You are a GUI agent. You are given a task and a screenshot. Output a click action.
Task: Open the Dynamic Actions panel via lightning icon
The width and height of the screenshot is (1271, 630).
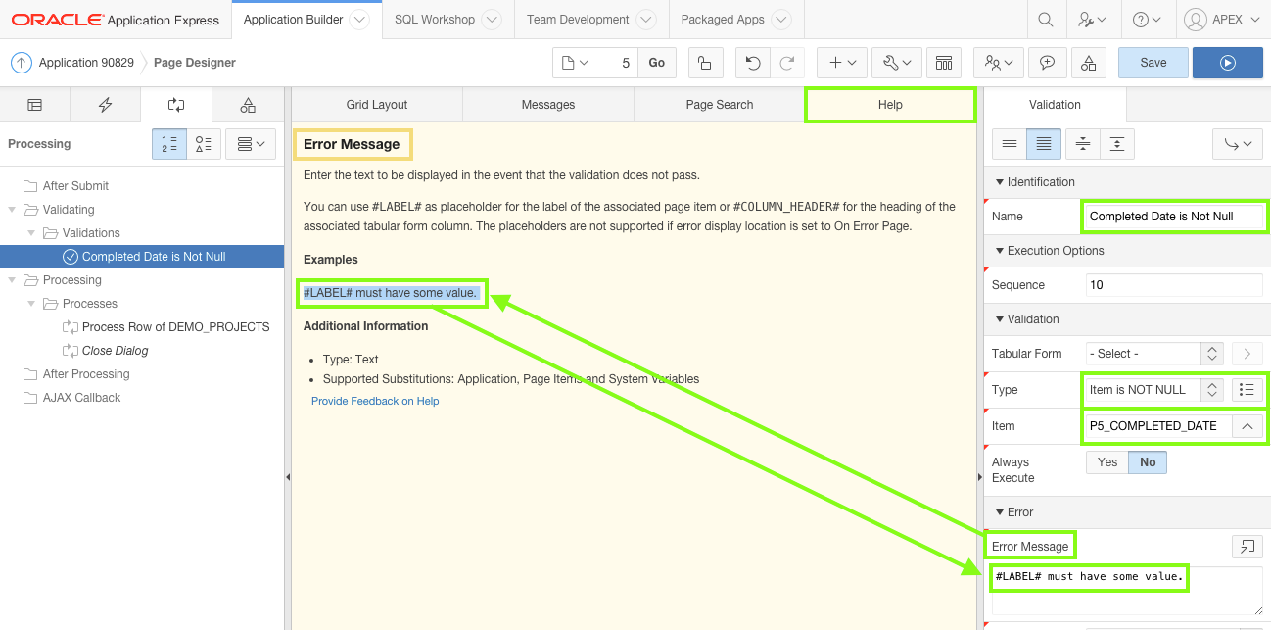click(105, 105)
